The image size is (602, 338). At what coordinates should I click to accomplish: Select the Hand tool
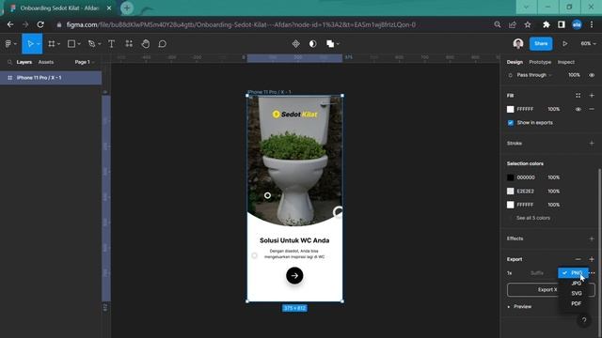tap(145, 44)
